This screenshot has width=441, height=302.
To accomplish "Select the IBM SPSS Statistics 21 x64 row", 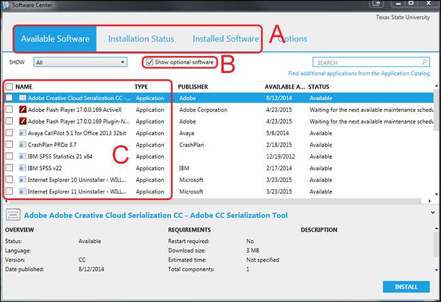I will tap(218, 156).
